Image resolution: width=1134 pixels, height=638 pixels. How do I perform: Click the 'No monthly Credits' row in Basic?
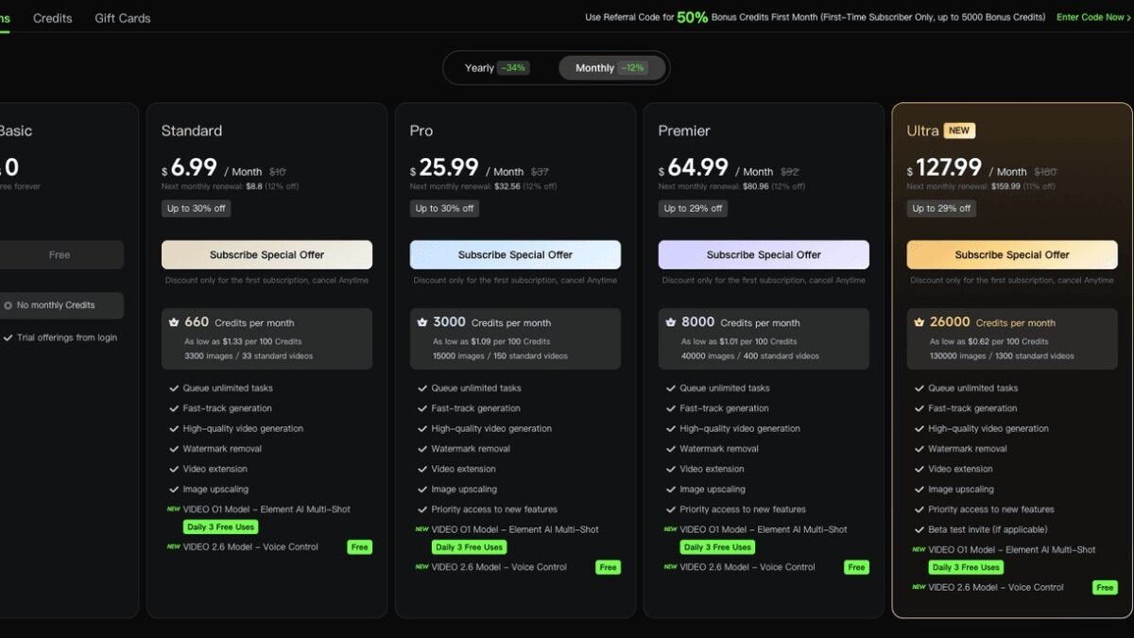60,305
